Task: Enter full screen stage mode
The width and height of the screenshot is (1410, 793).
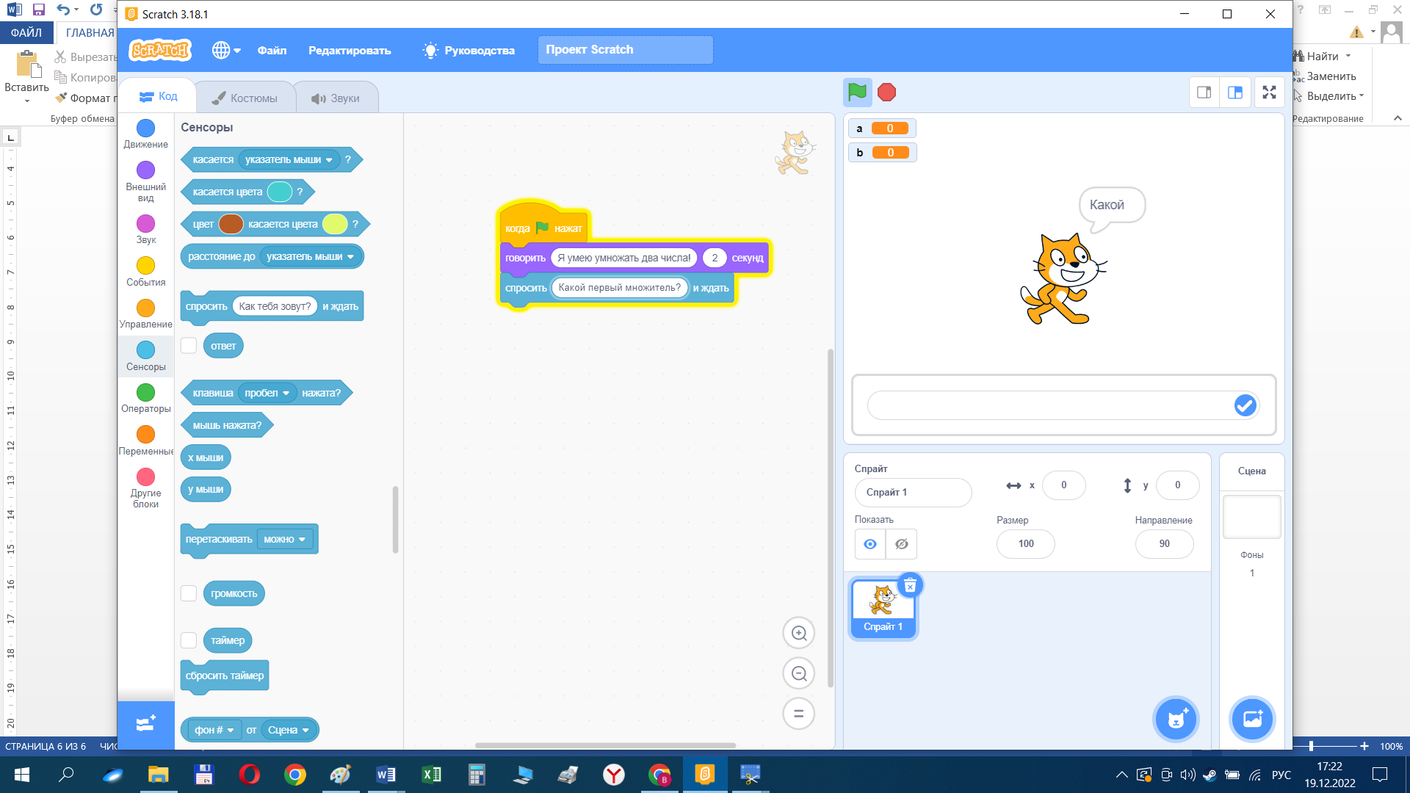Action: 1269,93
